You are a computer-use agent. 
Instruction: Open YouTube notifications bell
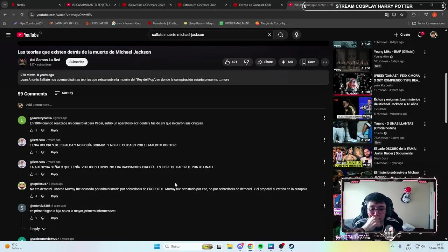[420, 35]
